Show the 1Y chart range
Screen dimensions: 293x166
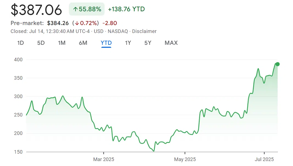tap(128, 43)
